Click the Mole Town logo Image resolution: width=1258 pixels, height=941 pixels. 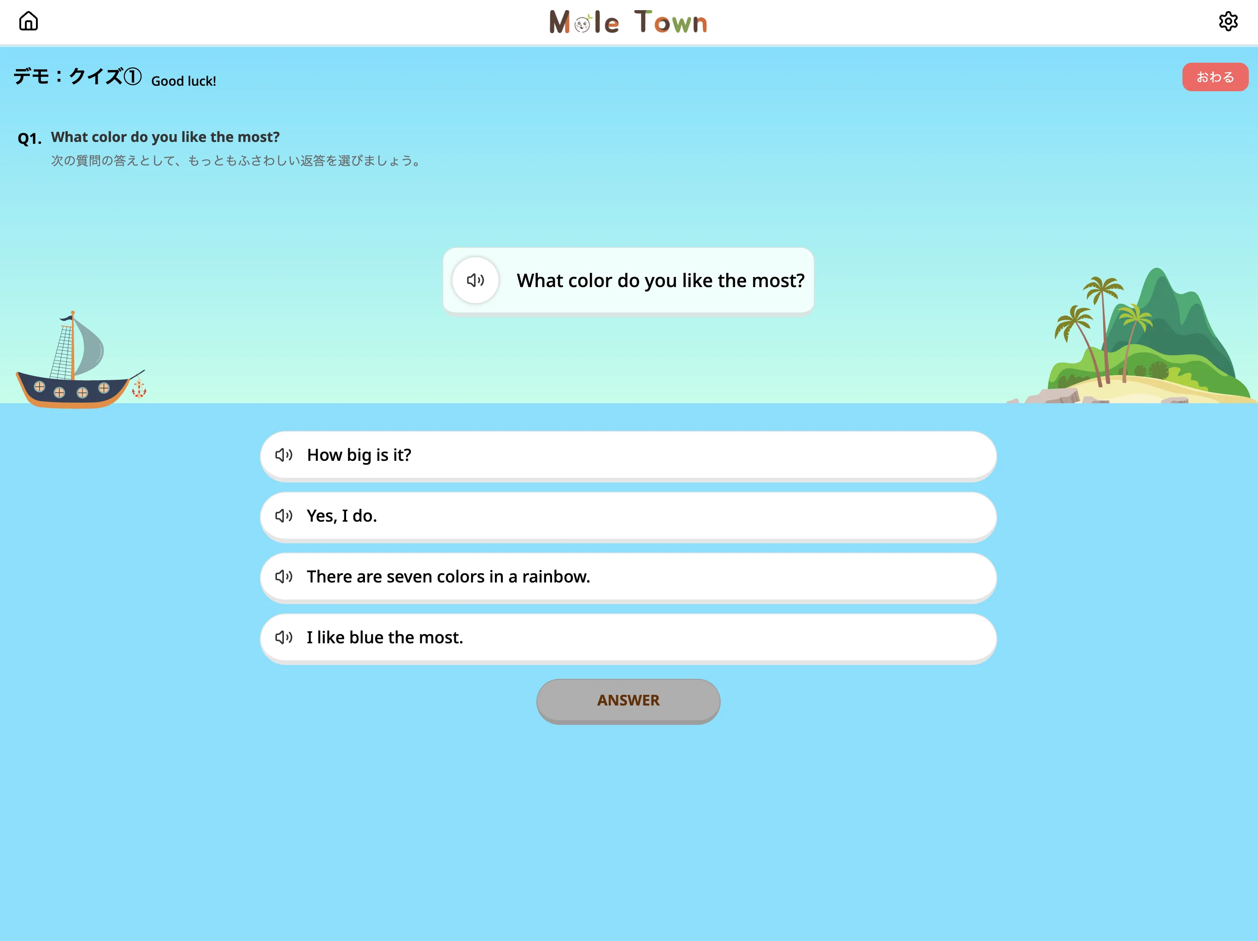click(628, 22)
